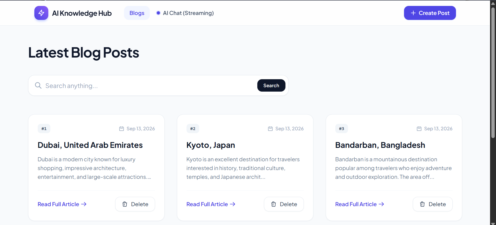Click the Kyoto, Japan heading
496x225 pixels.
pos(211,145)
